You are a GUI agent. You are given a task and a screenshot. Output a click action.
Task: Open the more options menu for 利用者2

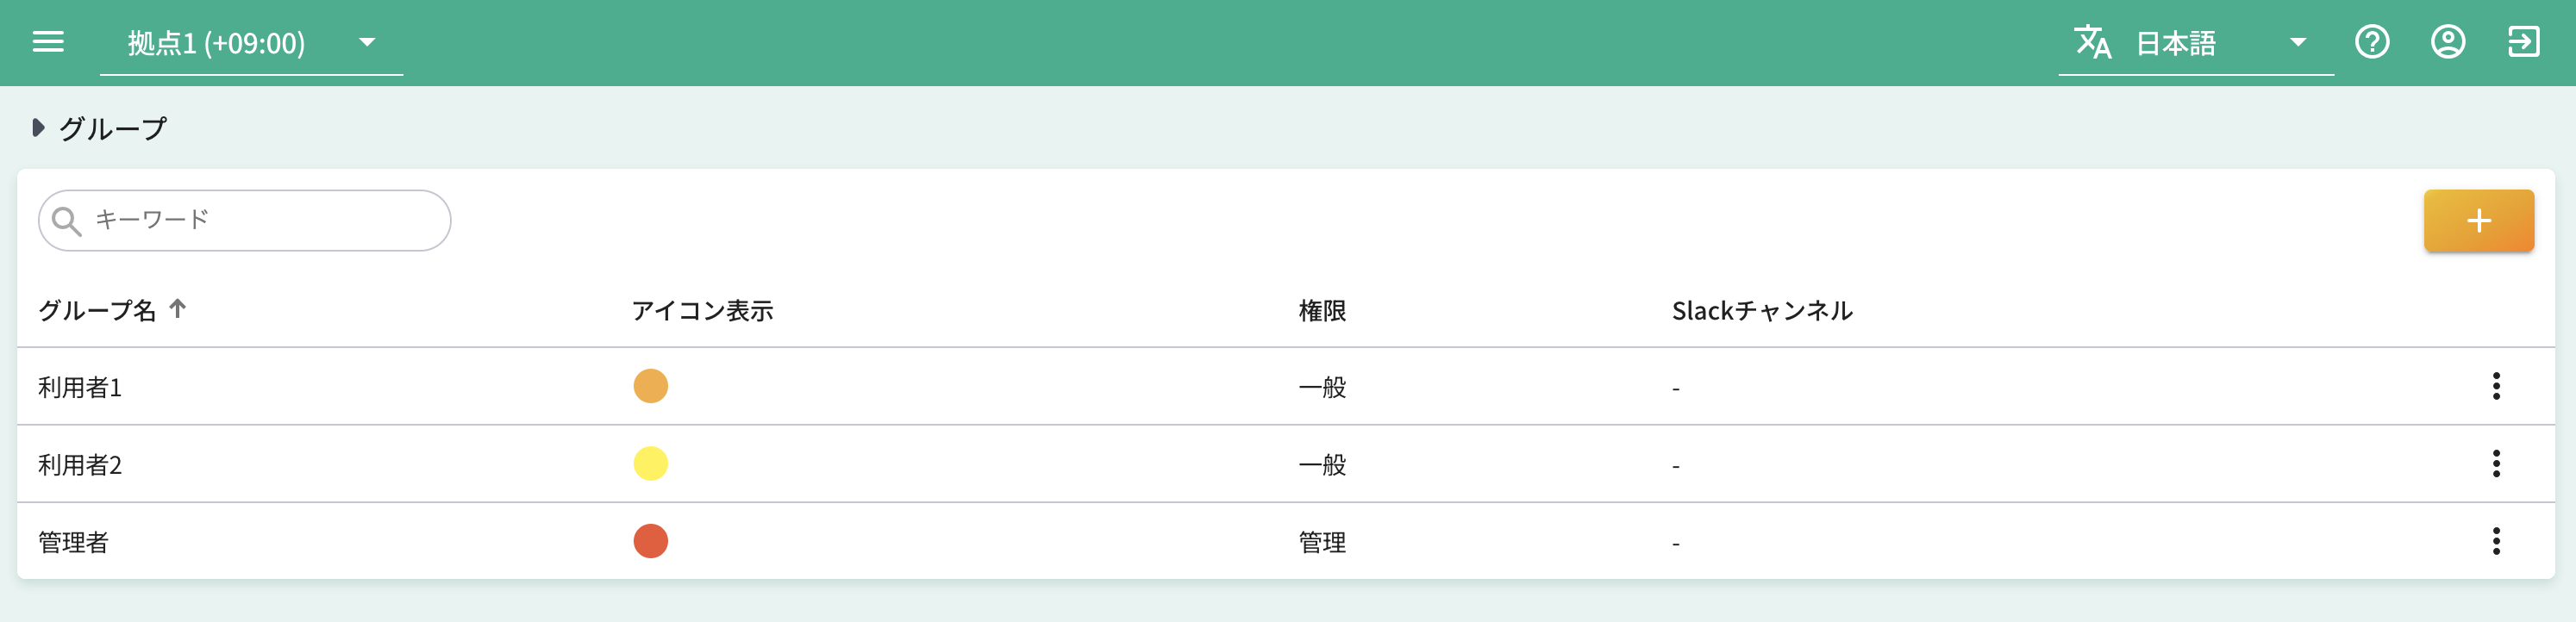2496,464
